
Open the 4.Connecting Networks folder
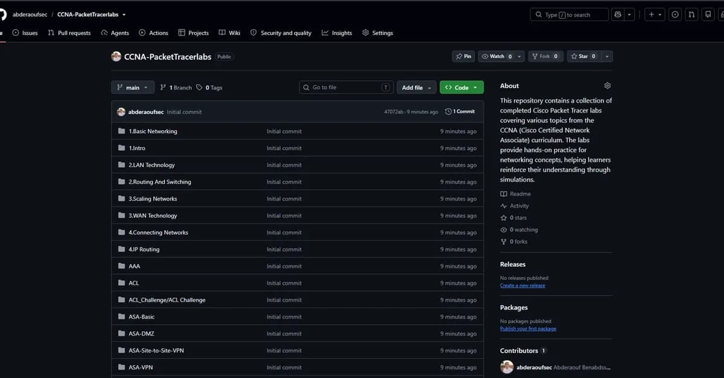click(x=158, y=232)
